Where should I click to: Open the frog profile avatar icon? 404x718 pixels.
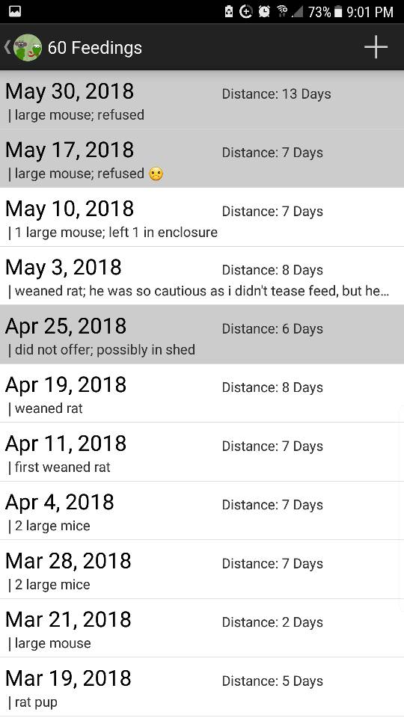(28, 47)
